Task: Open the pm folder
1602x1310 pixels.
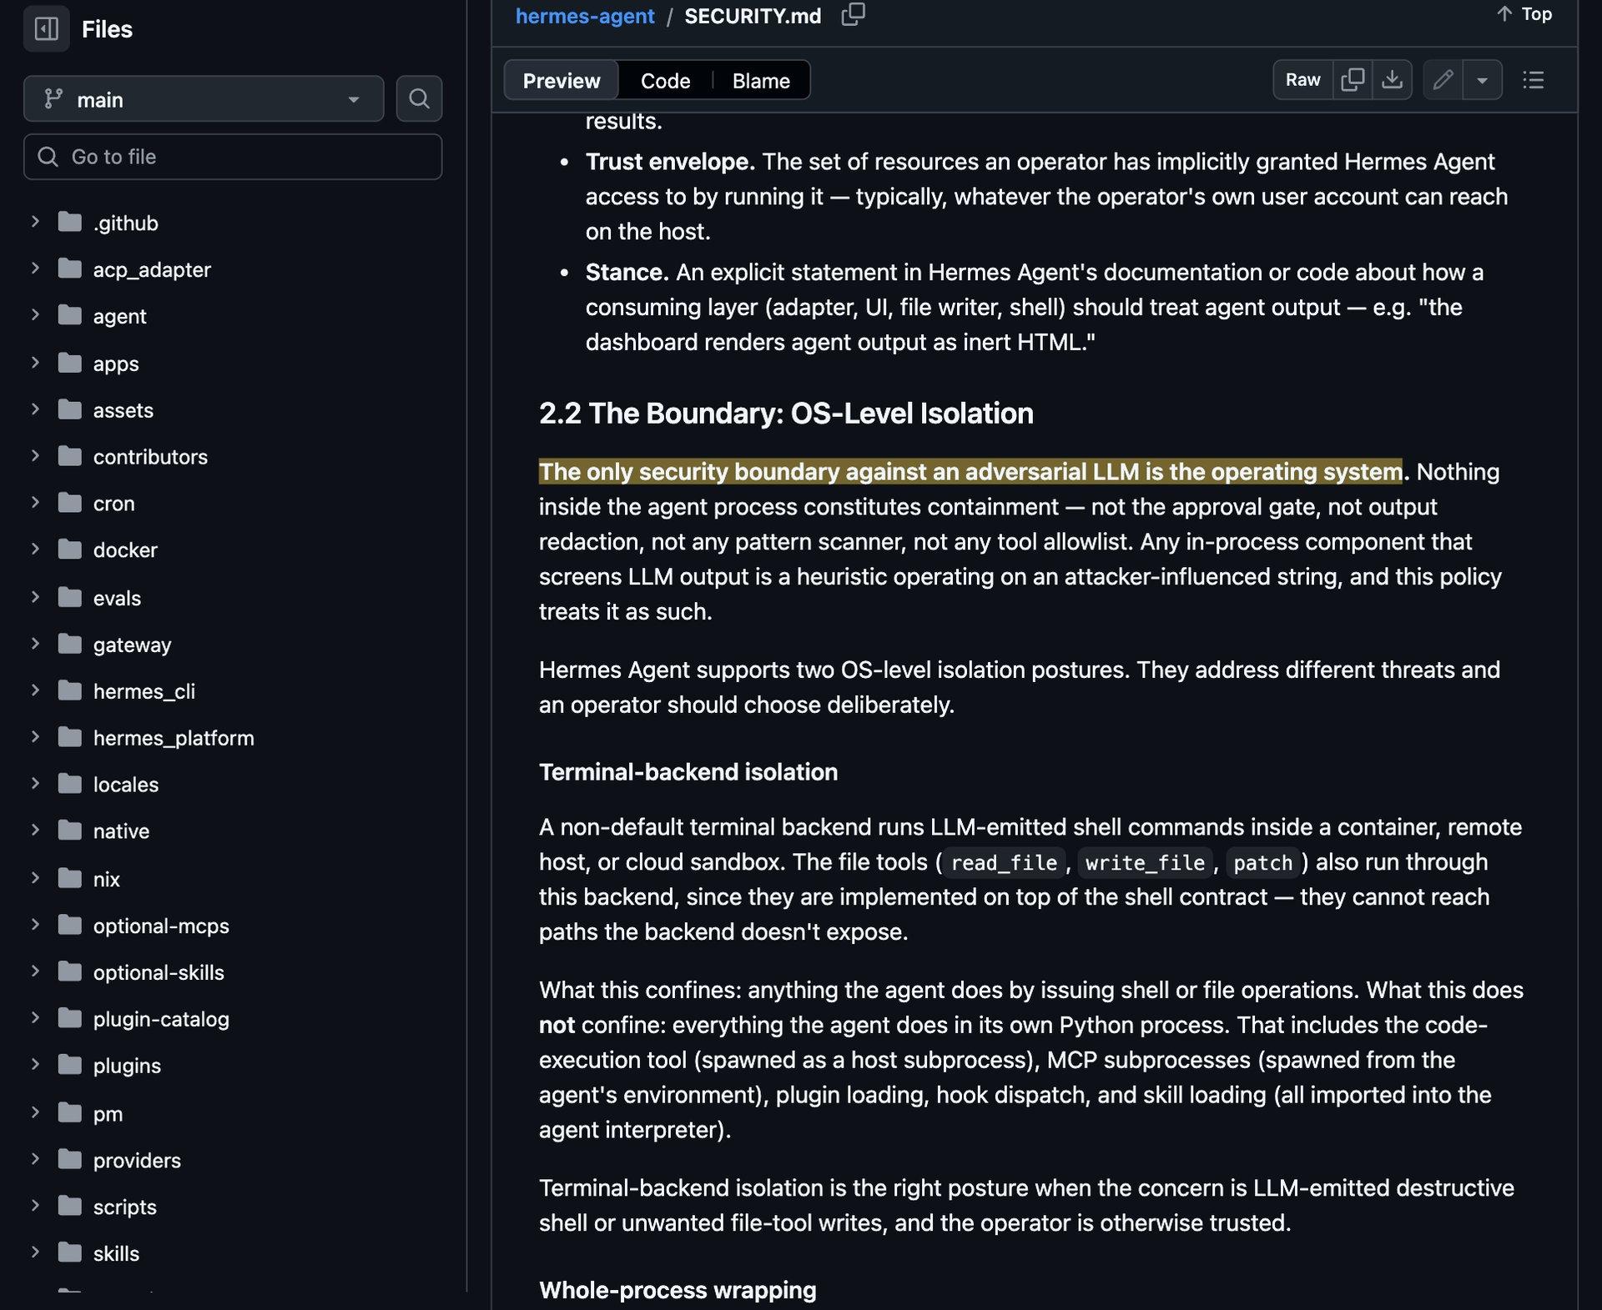Action: (108, 1113)
